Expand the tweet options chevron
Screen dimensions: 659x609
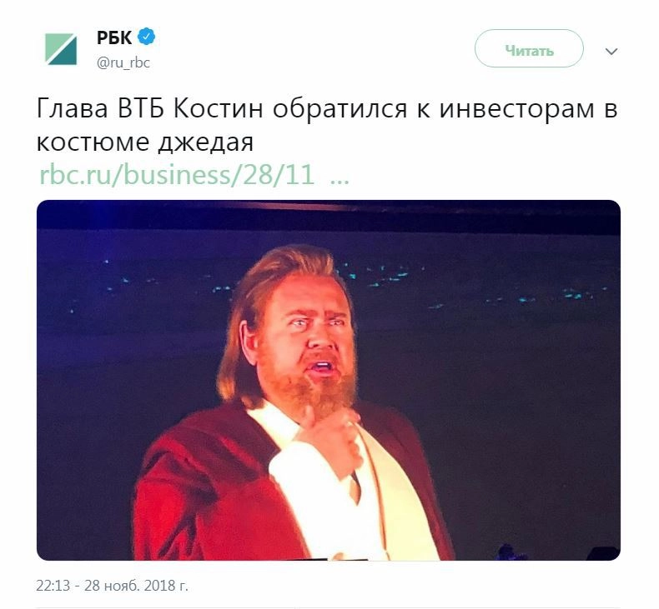(x=611, y=51)
